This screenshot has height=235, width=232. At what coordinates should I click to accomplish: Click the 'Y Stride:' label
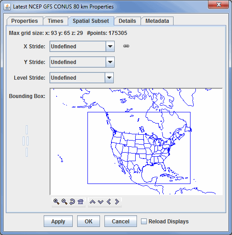pos(34,62)
